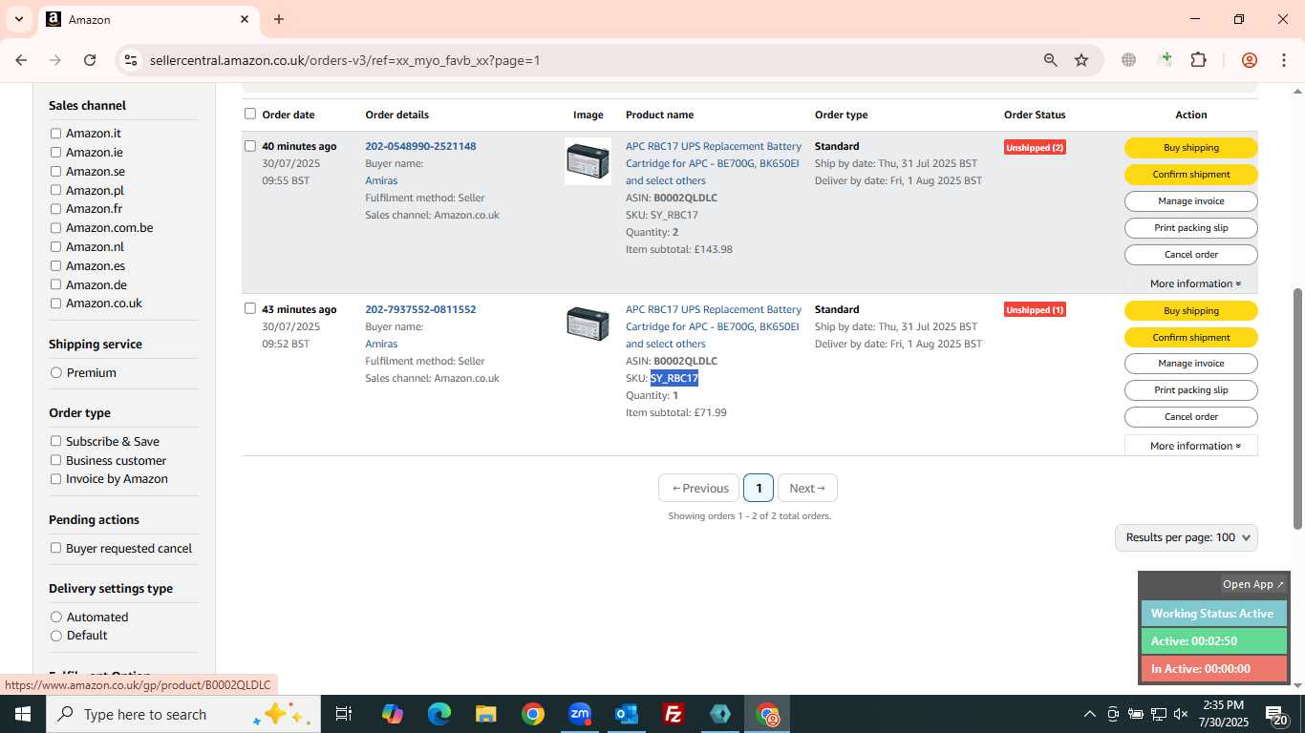Open the tab search dropdown arrow
1305x733 pixels.
(18, 19)
